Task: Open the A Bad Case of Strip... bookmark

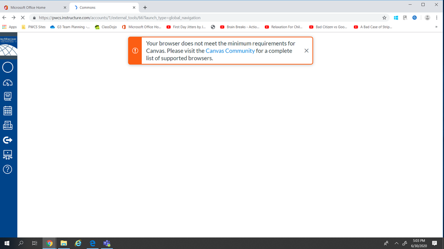Action: pos(373,27)
